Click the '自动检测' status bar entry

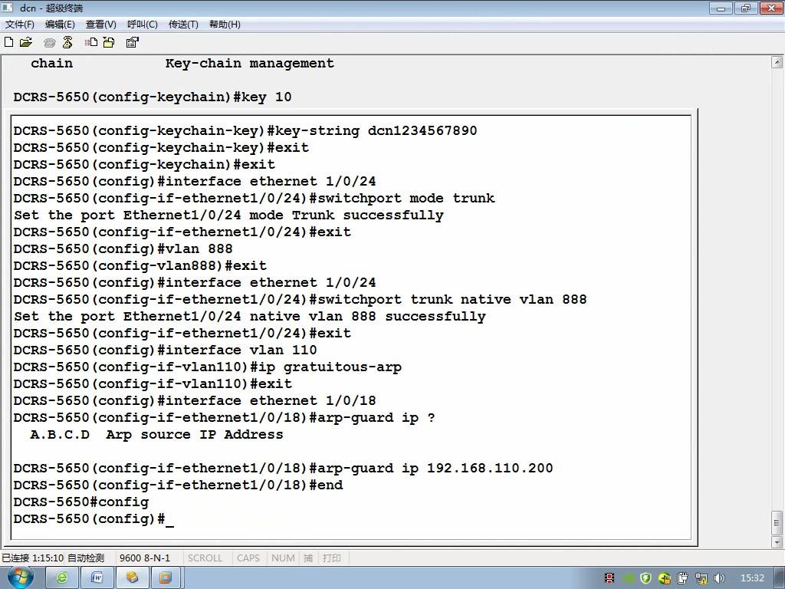[86, 558]
